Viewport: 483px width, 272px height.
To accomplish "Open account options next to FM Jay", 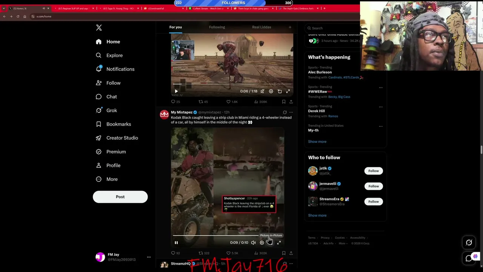I will pos(149,257).
